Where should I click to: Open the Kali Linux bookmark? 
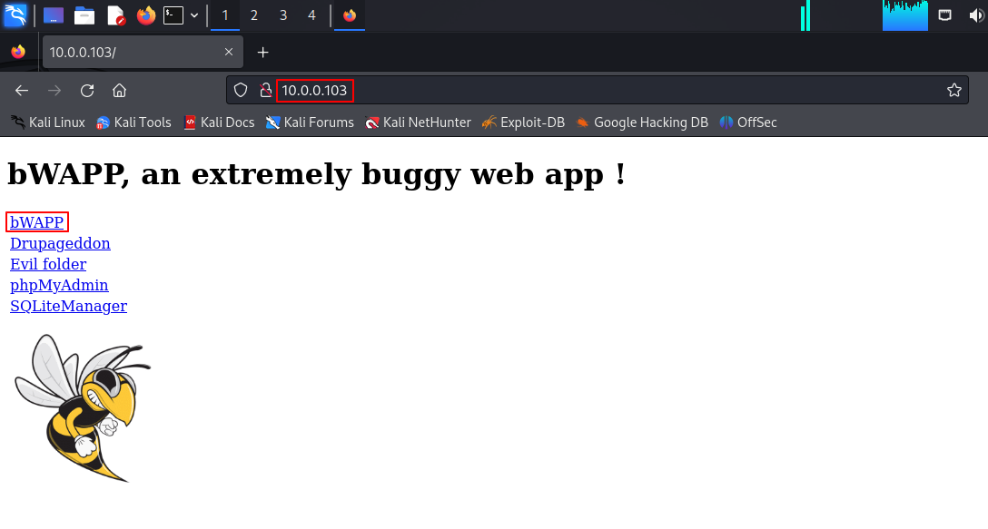pyautogui.click(x=48, y=122)
